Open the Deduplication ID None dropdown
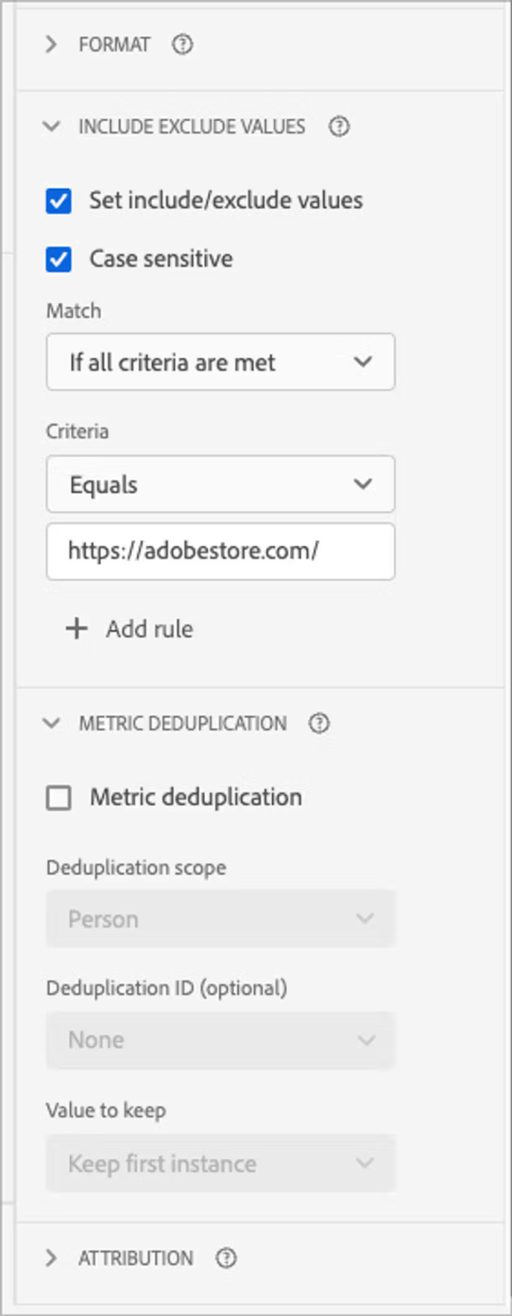Image resolution: width=512 pixels, height=1316 pixels. click(220, 1040)
